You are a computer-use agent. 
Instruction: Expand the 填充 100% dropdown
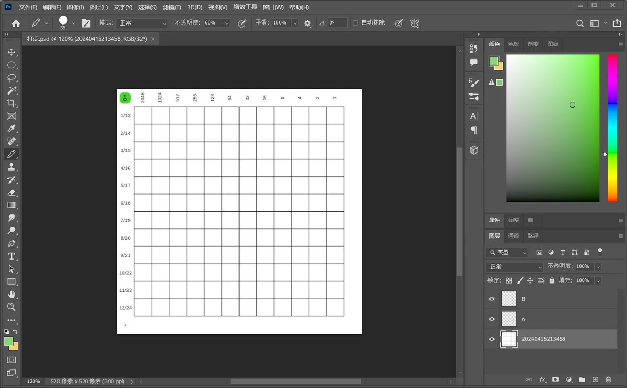click(x=598, y=280)
